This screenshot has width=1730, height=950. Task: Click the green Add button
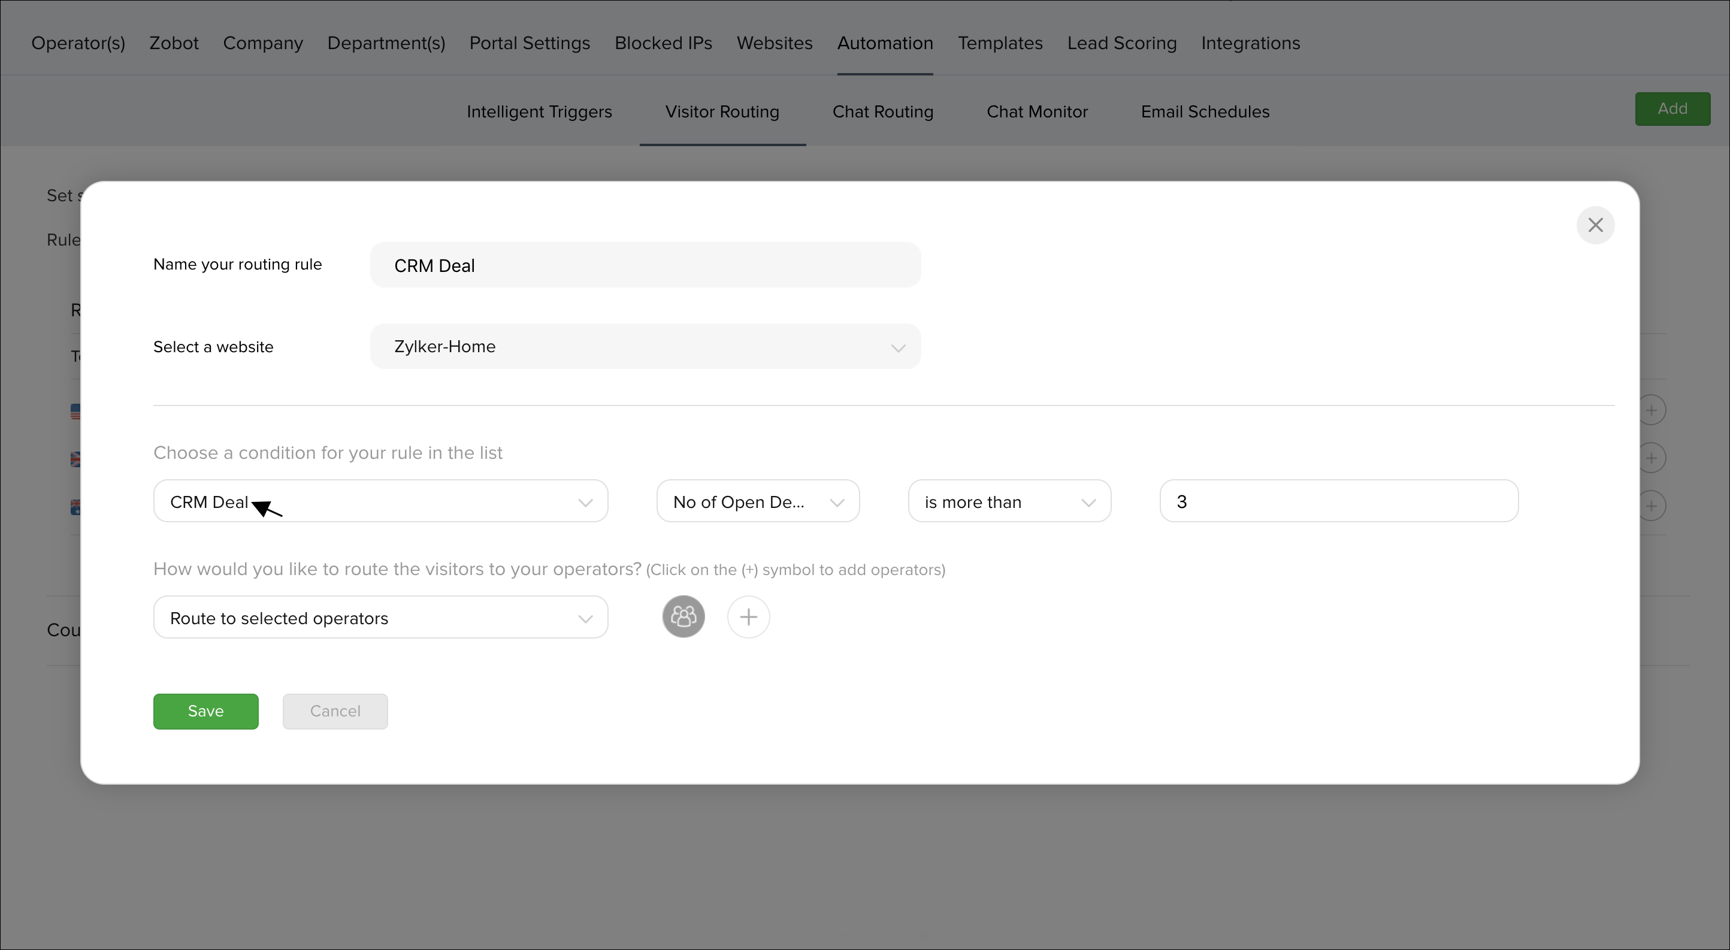coord(1671,109)
